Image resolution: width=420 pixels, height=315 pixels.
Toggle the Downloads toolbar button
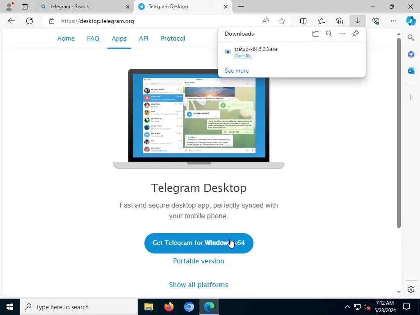358,21
